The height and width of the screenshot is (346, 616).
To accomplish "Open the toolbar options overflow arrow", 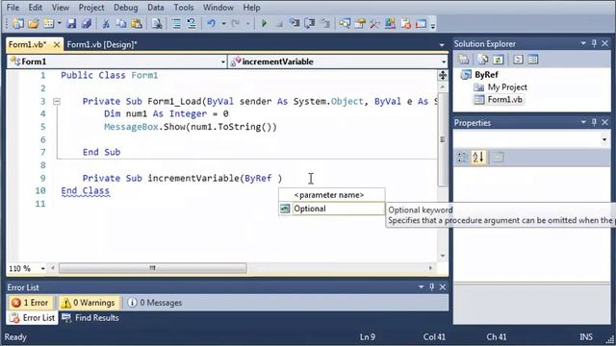I will point(433,26).
